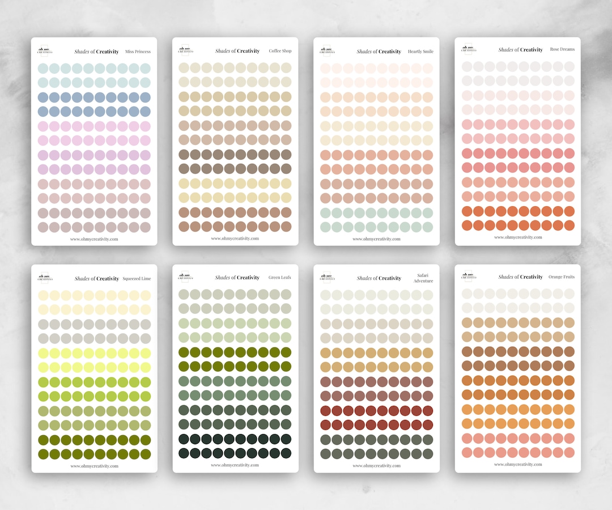Click 'Shades of Creativity' title on Miss Princess sheet

(96, 52)
